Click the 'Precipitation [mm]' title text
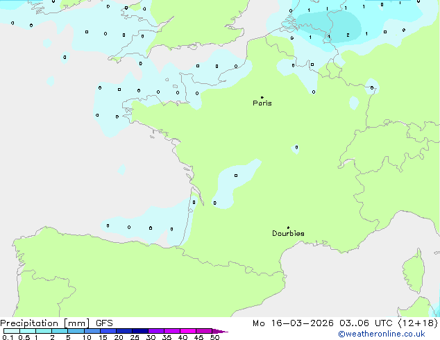Screen dimensions: 440x340 pyautogui.click(x=45, y=323)
